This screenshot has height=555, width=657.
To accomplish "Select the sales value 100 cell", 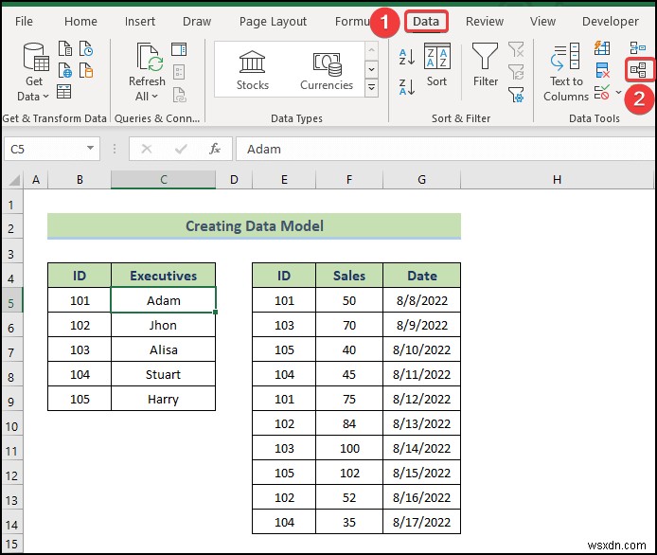I will pyautogui.click(x=349, y=448).
